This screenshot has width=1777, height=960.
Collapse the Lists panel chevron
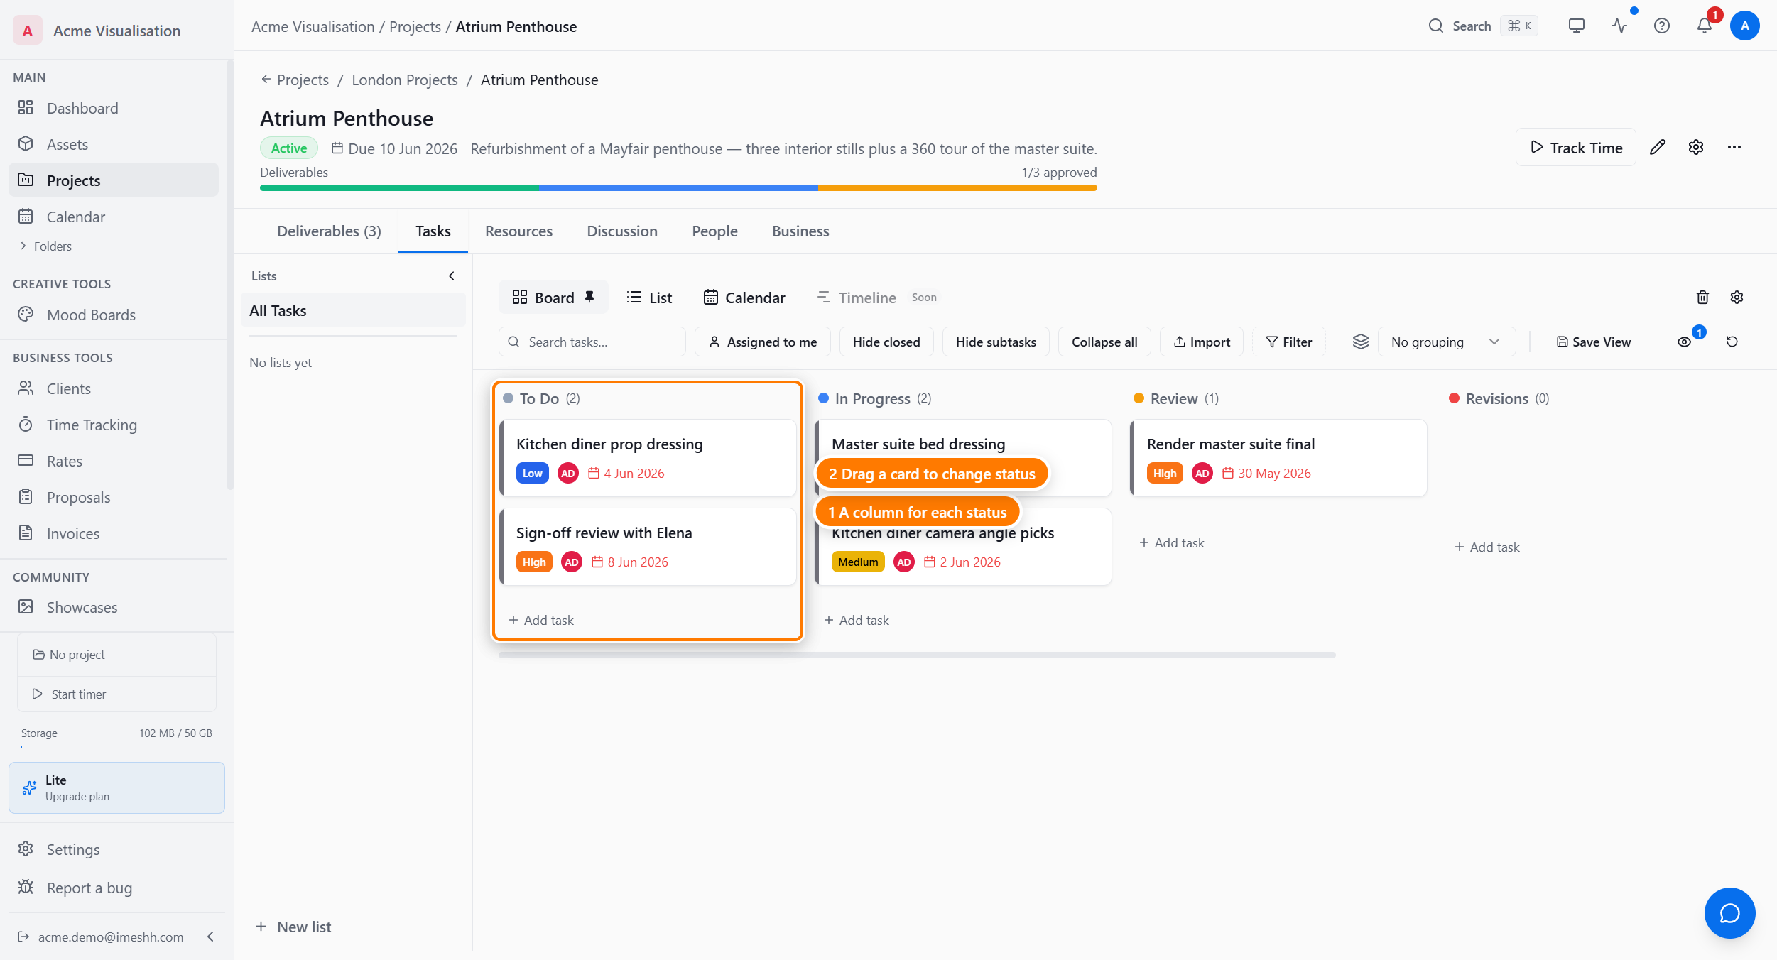(x=451, y=276)
